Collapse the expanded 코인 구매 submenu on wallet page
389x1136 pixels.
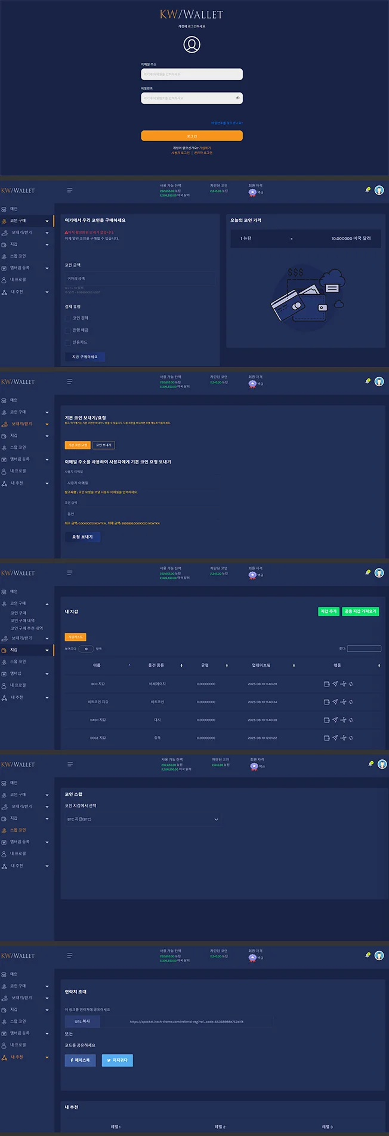point(47,603)
